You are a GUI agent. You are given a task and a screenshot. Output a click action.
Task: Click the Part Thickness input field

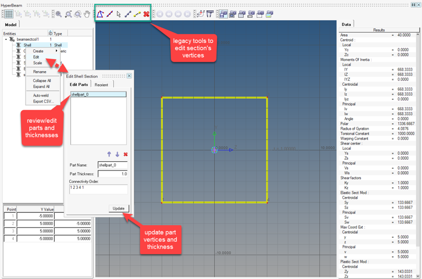coord(112,174)
